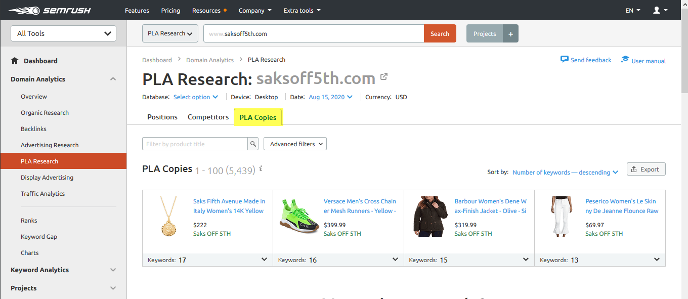Open the PLA Research tool selector dropdown

pos(170,33)
